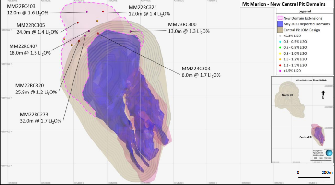Click the MM22RC403 drillhole marker dot
Image resolution: width=335 pixels, height=185 pixels.
click(87, 12)
